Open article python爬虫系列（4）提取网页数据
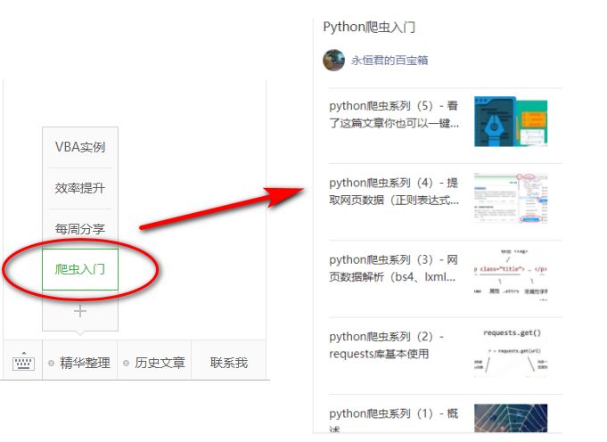607x442 pixels. 394,192
